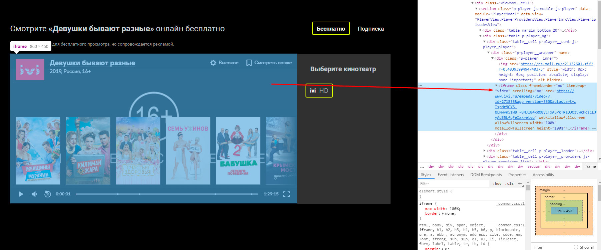Click the play button in video player
The height and width of the screenshot is (250, 601).
[x=21, y=194]
